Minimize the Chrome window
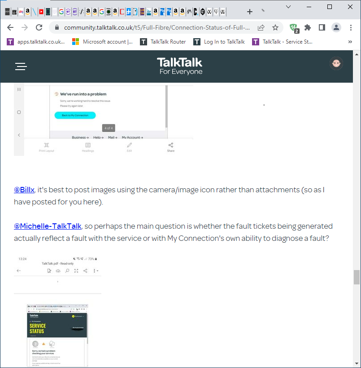361x368 pixels. [x=309, y=7]
